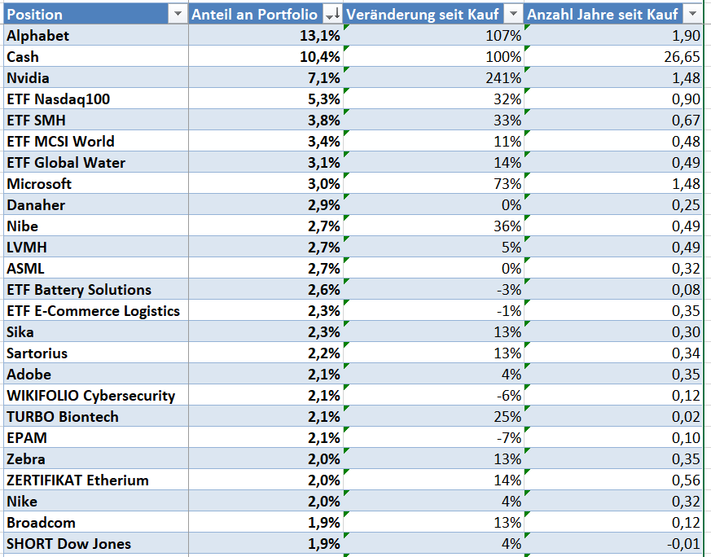Viewport: 711px width, 557px height.
Task: Expand the Veränderung seit Kauf filter dropdown
Action: pyautogui.click(x=513, y=15)
